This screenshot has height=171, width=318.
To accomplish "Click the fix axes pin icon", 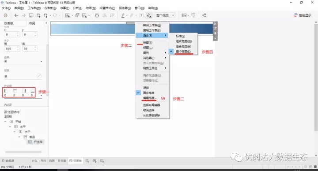I will coord(149,15).
